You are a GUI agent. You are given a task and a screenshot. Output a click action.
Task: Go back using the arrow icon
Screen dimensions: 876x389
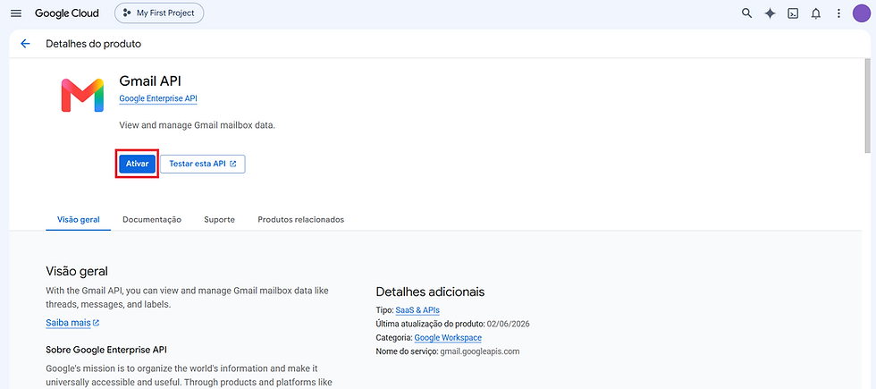25,44
